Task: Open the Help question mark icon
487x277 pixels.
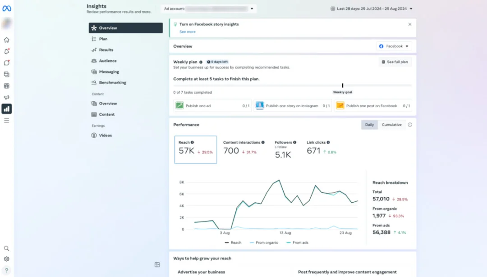Action: pyautogui.click(x=6, y=271)
